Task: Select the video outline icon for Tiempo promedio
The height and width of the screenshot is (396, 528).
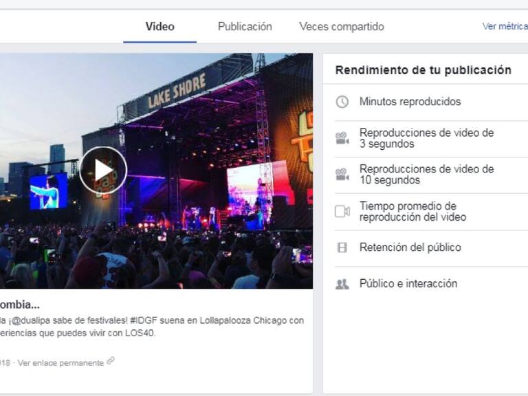Action: point(342,212)
